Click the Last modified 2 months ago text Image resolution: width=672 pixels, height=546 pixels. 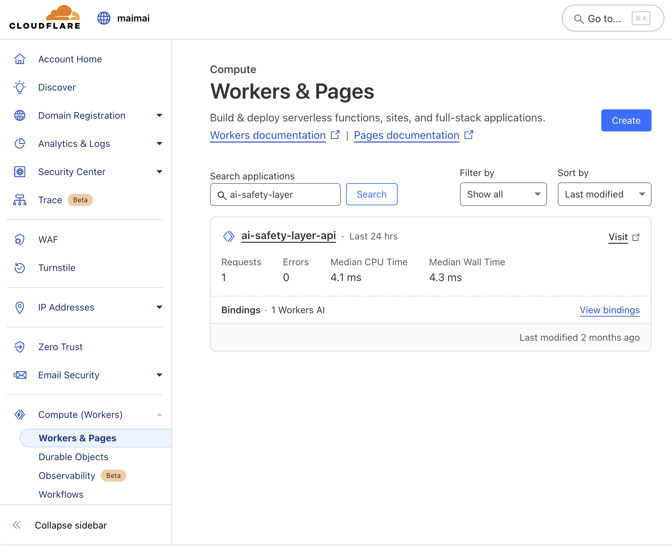(x=580, y=337)
